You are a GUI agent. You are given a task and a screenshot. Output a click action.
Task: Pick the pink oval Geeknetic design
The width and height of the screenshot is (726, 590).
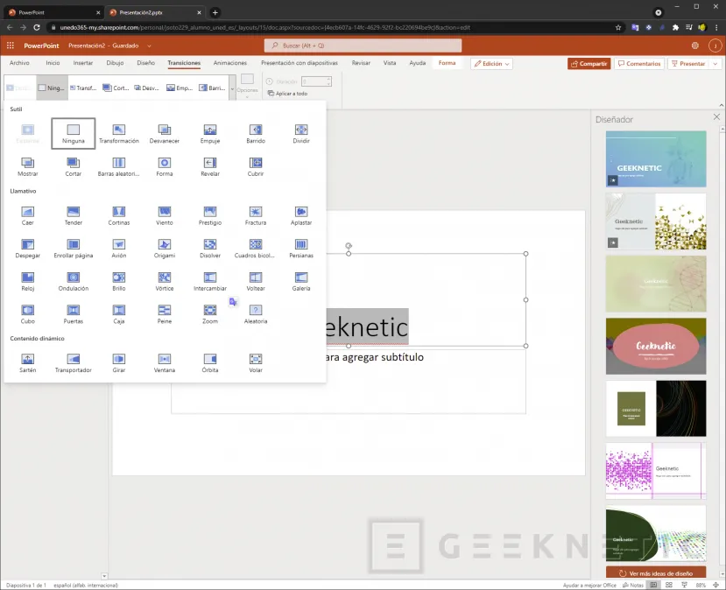[656, 346]
